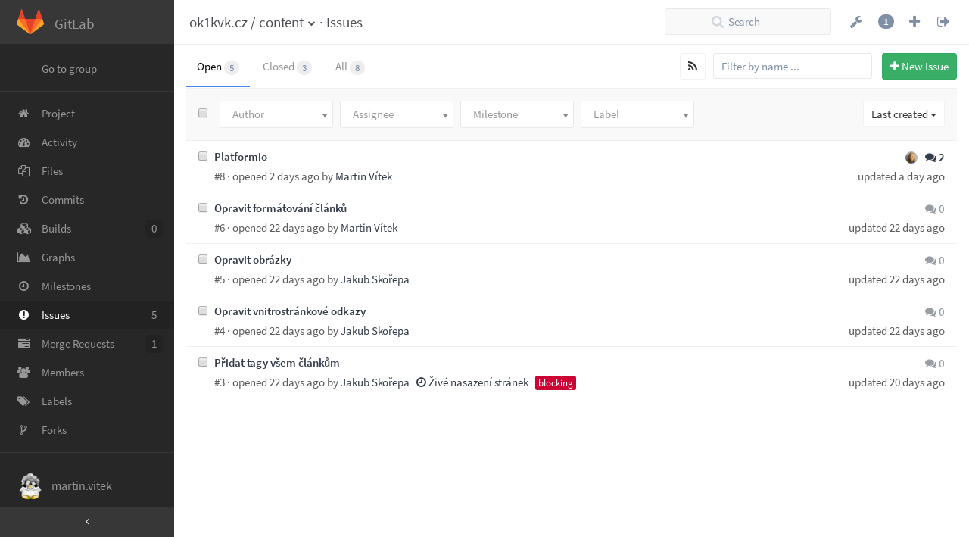Open the Milestone filter dropdown
The width and height of the screenshot is (969, 537).
pos(517,114)
